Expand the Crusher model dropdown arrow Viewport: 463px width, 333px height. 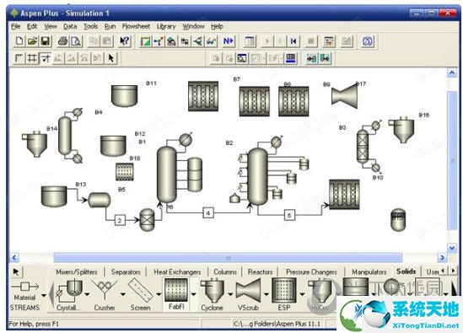[122, 294]
